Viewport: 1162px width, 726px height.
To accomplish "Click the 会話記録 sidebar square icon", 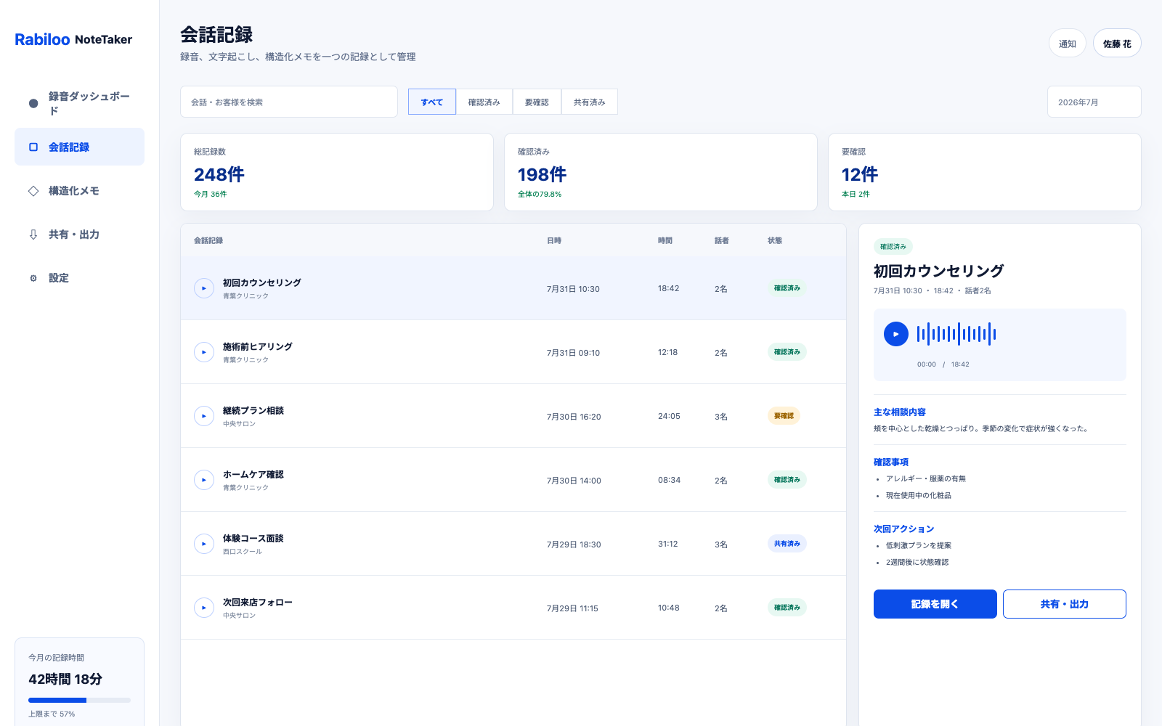I will click(33, 147).
